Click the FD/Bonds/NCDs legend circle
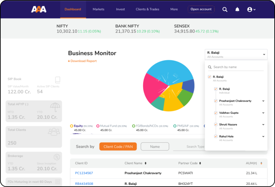This screenshot has height=187, width=275. (134, 126)
